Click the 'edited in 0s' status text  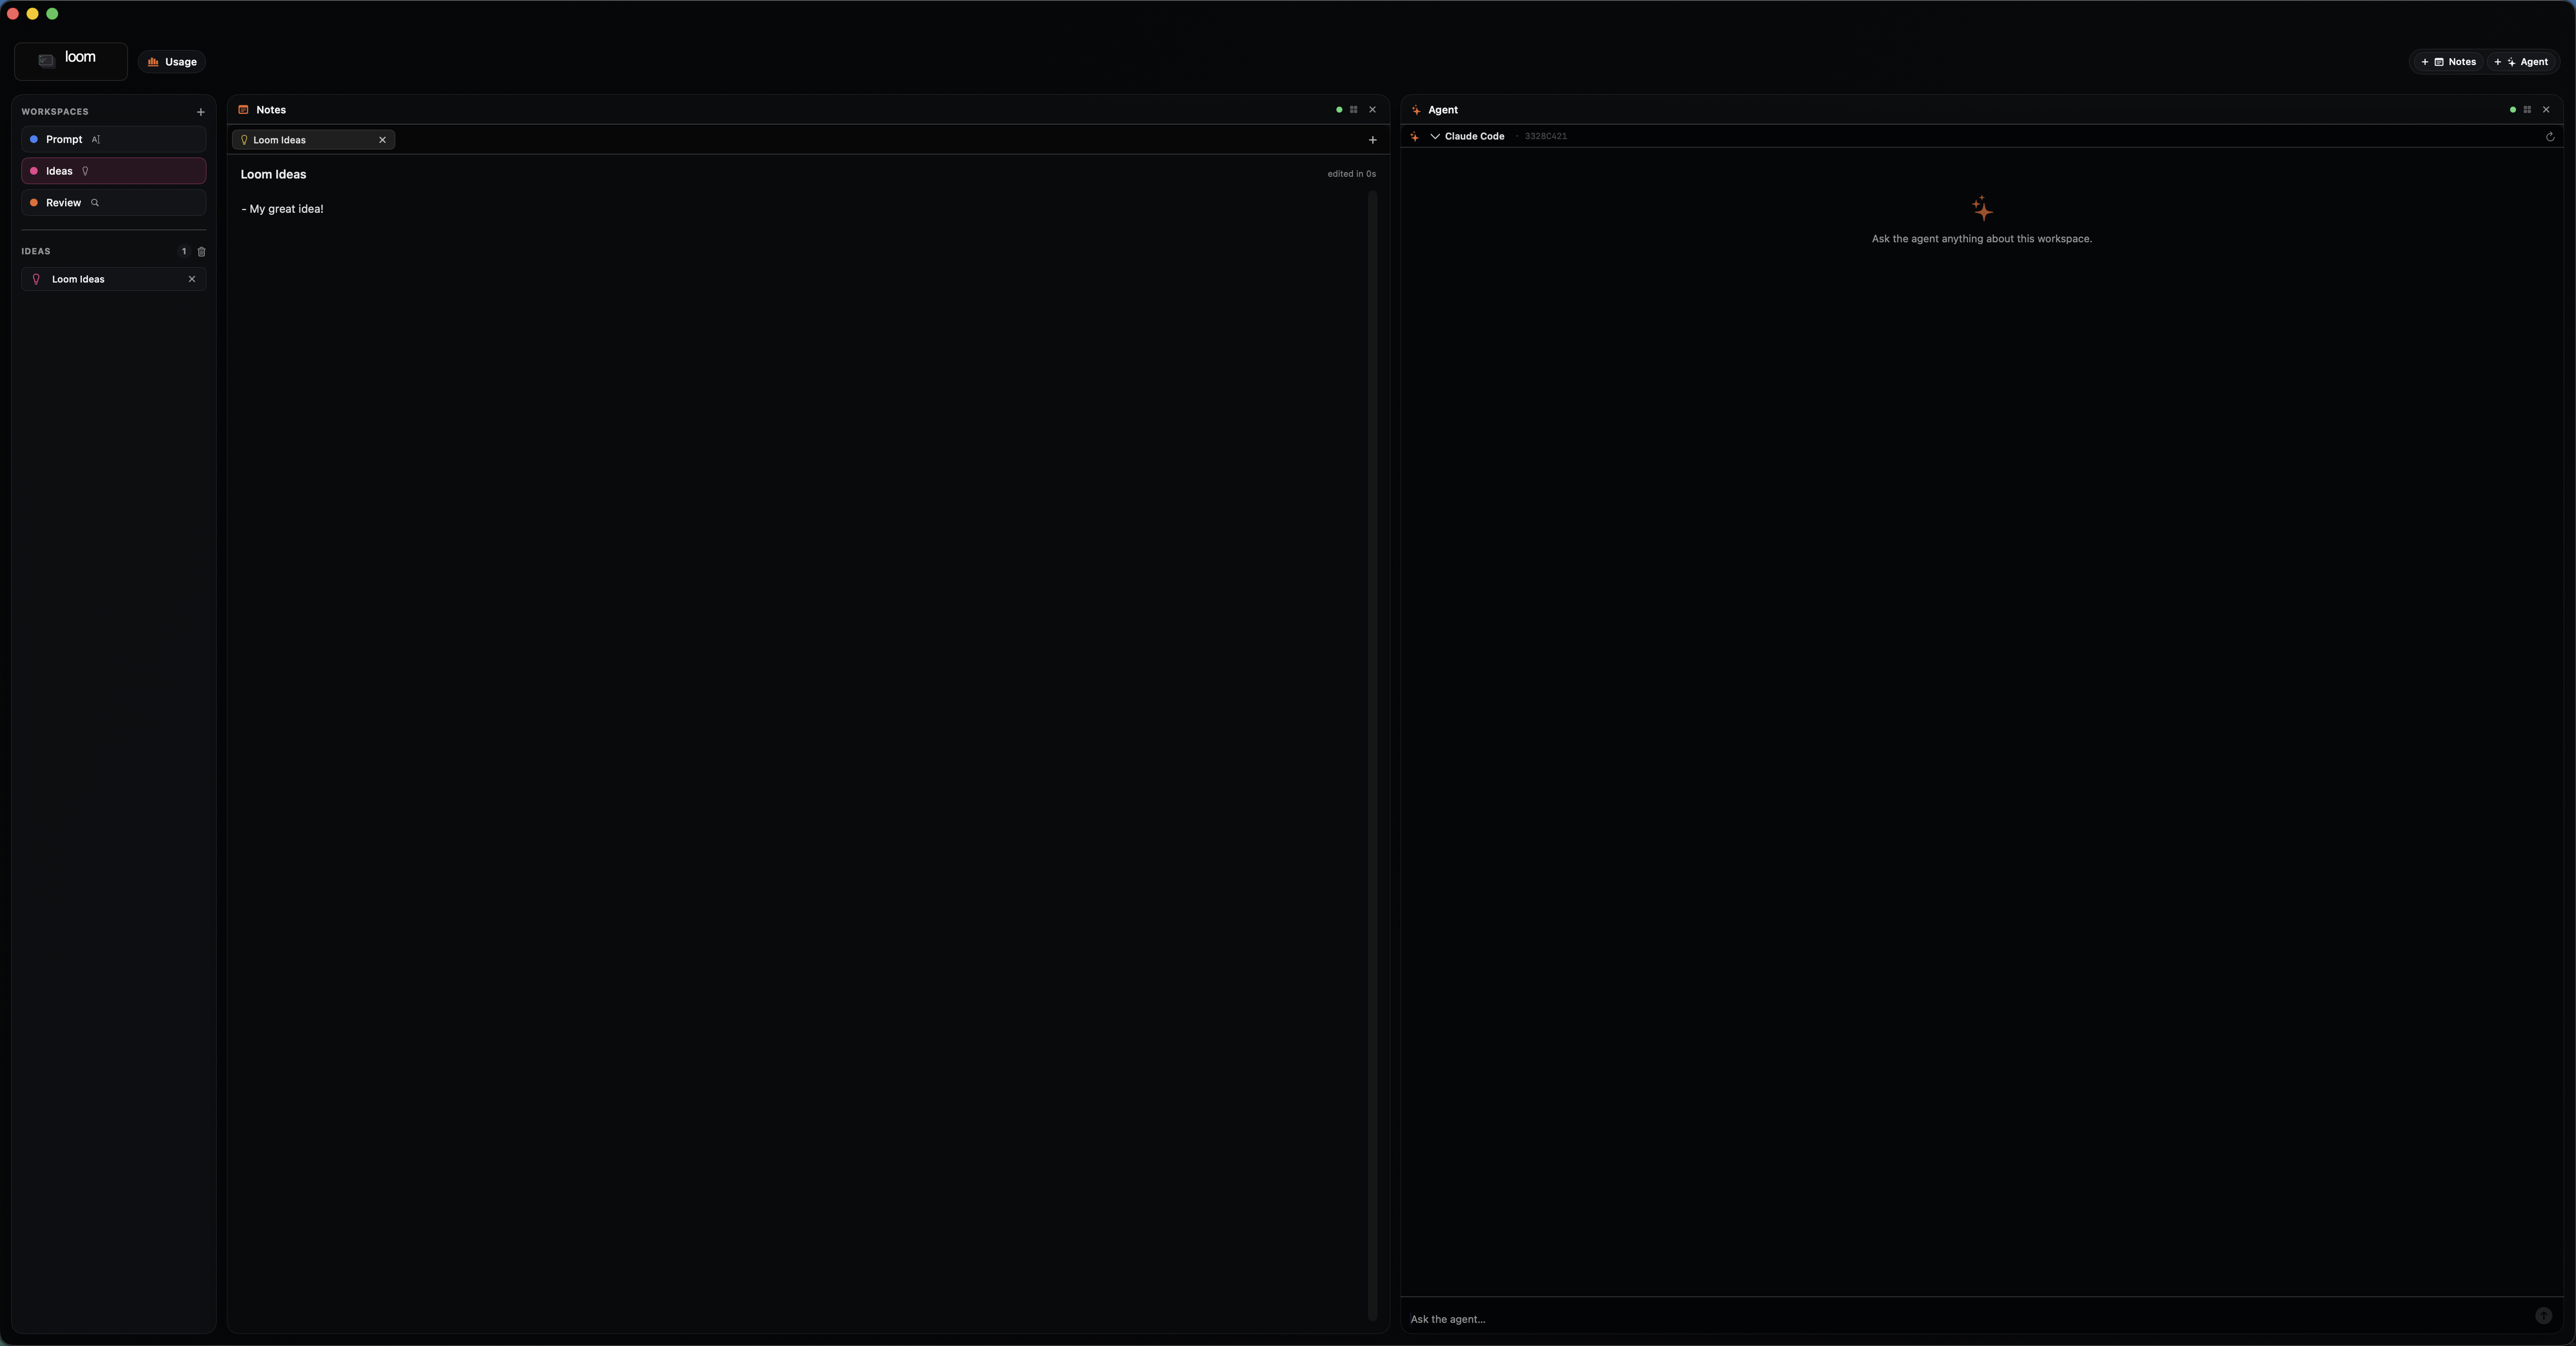pyautogui.click(x=1351, y=174)
